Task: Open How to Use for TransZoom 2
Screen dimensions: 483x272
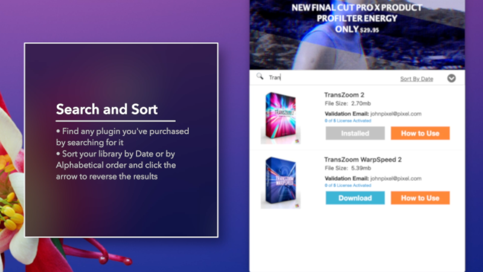Action: [x=420, y=133]
